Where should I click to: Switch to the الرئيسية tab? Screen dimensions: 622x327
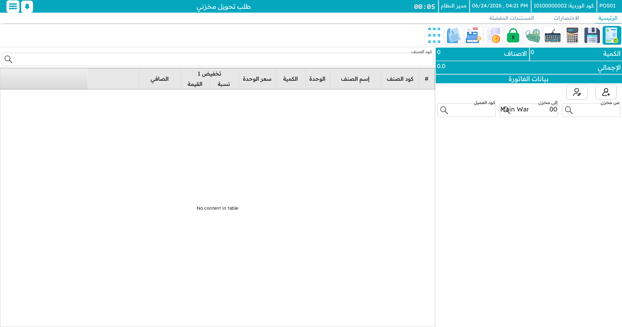[607, 18]
